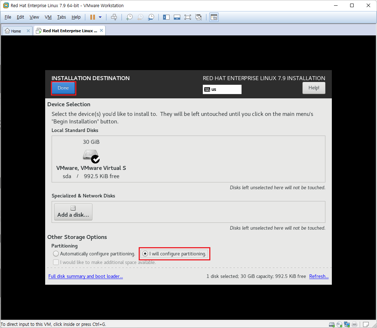Click the revert to snapshot icon

click(140, 17)
